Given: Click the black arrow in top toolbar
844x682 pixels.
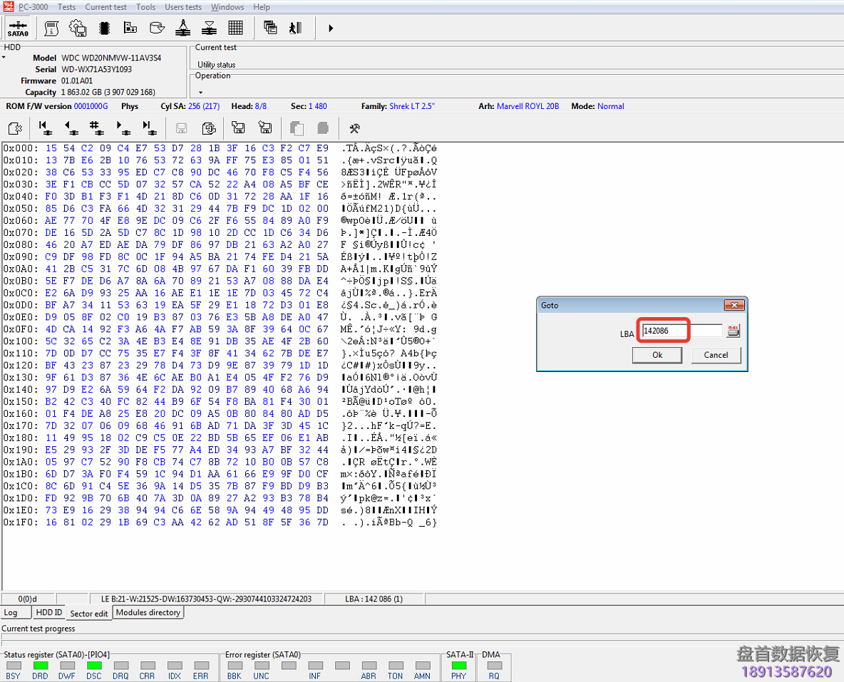Looking at the screenshot, I should point(330,29).
